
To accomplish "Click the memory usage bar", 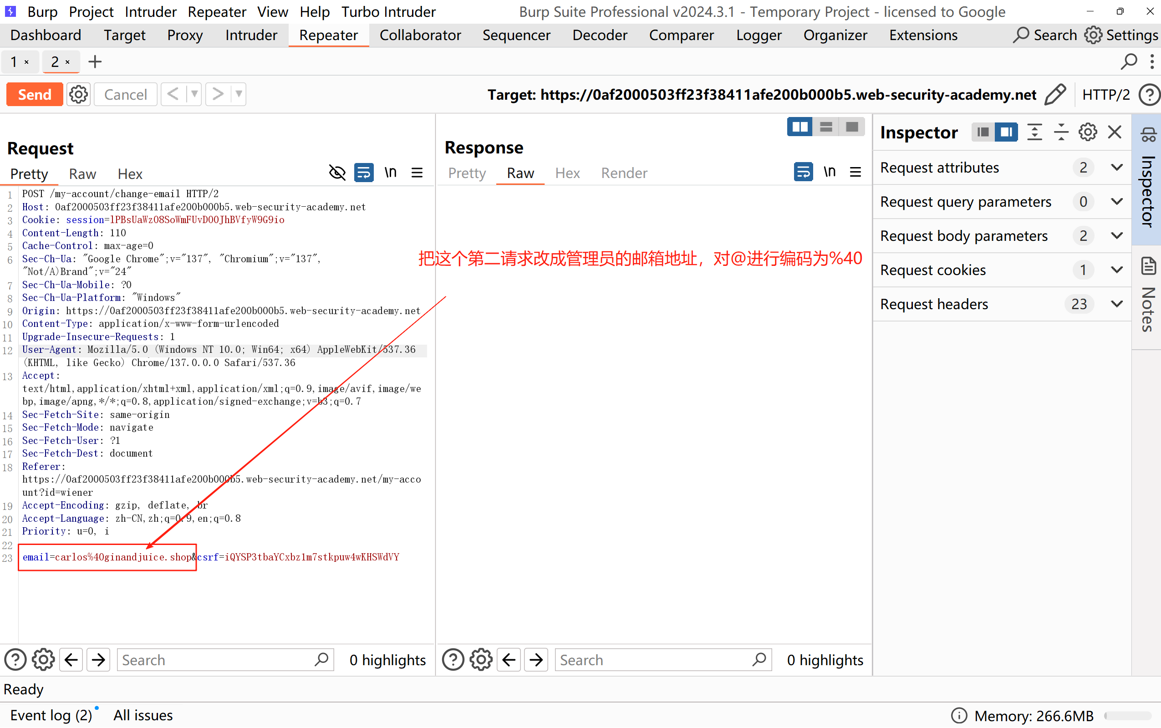I will point(1127,716).
